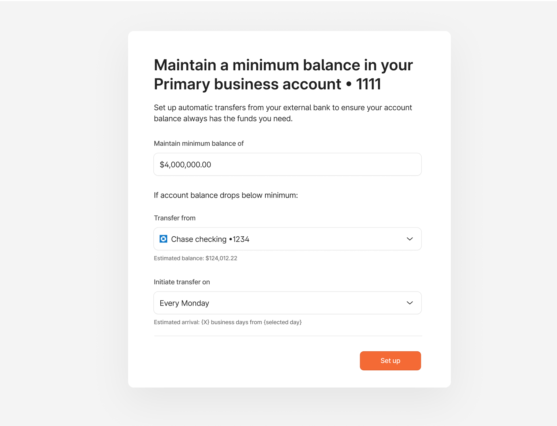Select the minimum balance amount field
Screen dimensions: 557x426
click(x=287, y=164)
